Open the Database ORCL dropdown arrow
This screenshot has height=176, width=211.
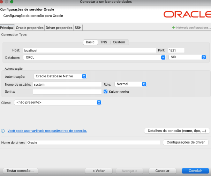click(x=163, y=58)
